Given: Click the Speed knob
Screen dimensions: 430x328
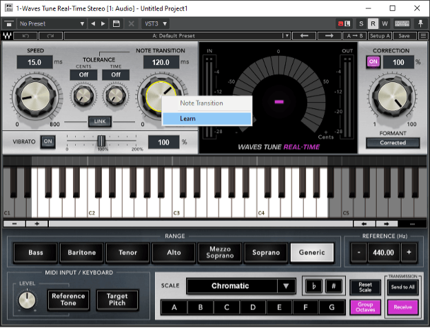Looking at the screenshot, I should [x=36, y=96].
